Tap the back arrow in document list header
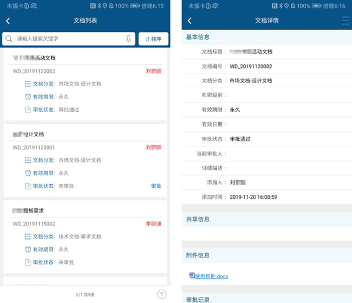 8,21
